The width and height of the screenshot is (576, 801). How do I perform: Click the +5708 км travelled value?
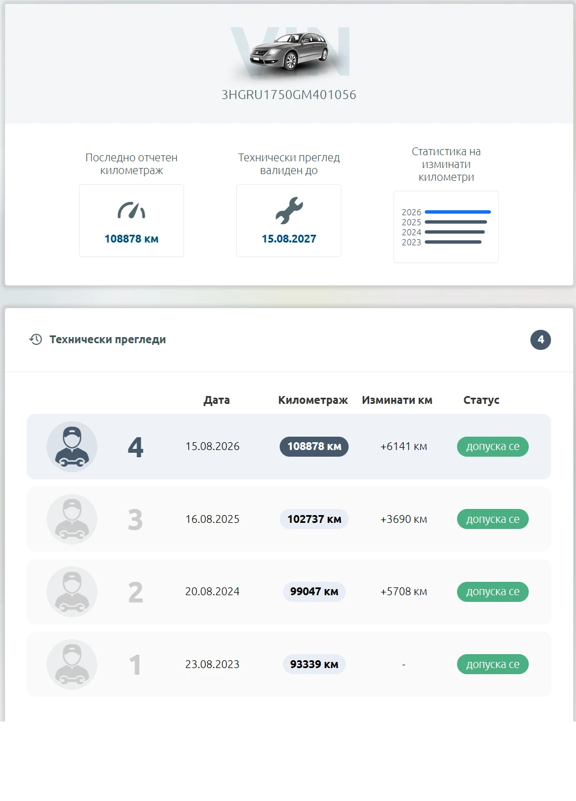[x=404, y=591]
